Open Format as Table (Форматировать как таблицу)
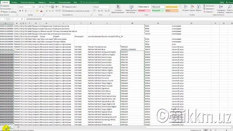Screen dimensions: 233x131 [131, 9]
